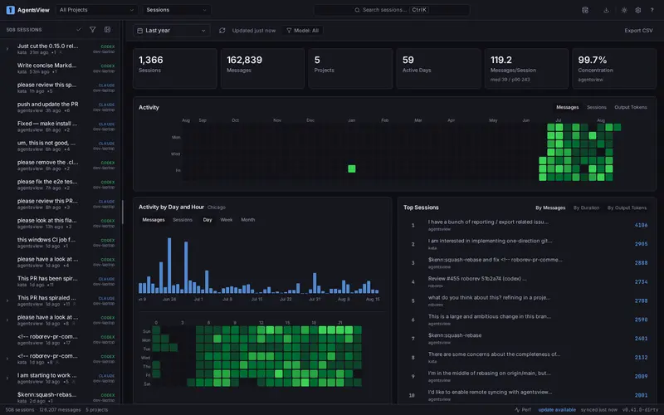Viewport: 664px width, 415px height.
Task: Expand the kata '<!-- roborev-pr-com' session
Action: point(7,359)
